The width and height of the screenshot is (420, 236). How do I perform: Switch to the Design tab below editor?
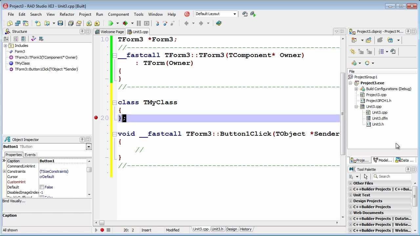(231, 229)
